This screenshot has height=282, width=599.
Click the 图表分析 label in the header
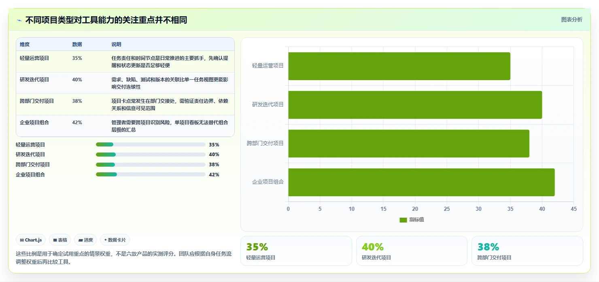pos(571,19)
